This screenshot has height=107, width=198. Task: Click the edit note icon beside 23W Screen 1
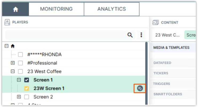tap(140, 88)
